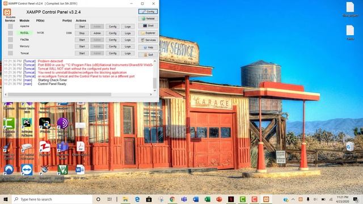Open the HP printer desktop shortcut
The image size is (363, 204).
[x=27, y=147]
